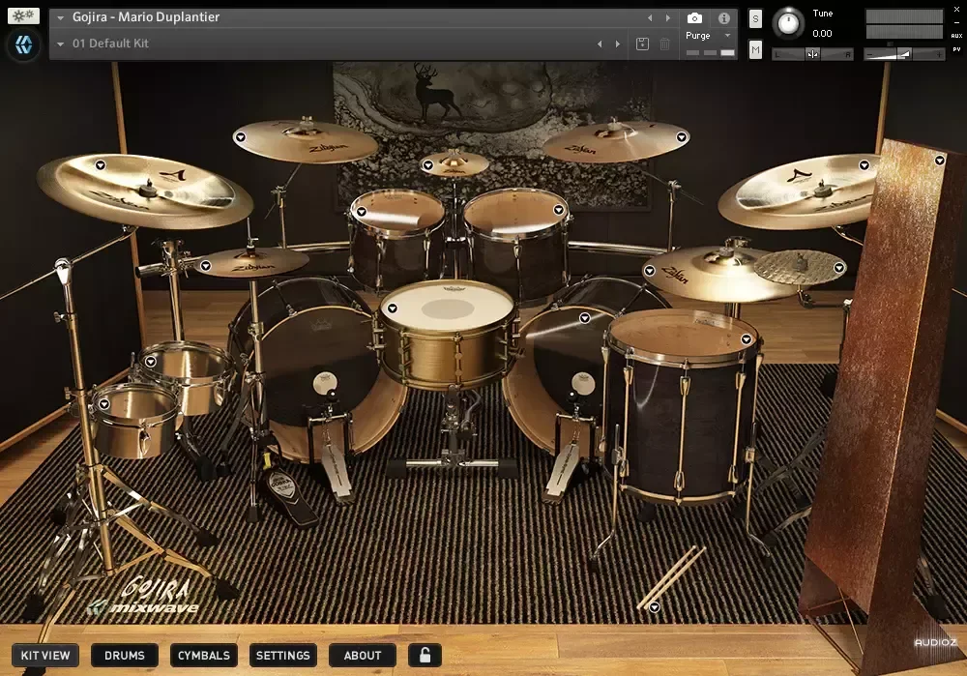Screen dimensions: 967x676
Task: Click the padlock icon in bottom bar
Action: point(425,655)
